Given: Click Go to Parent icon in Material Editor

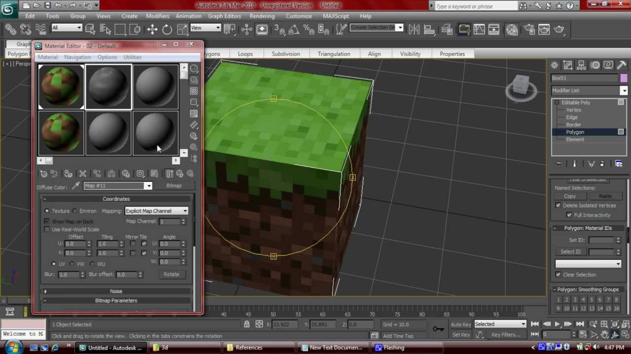Looking at the screenshot, I should click(179, 174).
